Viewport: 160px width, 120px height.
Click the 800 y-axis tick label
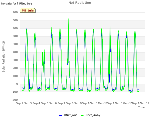click(x=15, y=20)
